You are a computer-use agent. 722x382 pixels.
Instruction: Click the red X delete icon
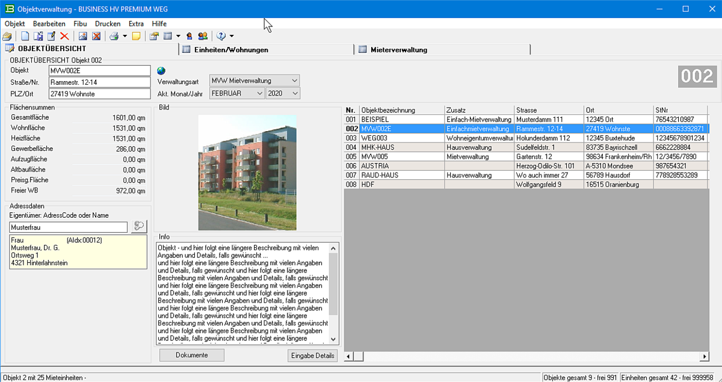tap(64, 36)
